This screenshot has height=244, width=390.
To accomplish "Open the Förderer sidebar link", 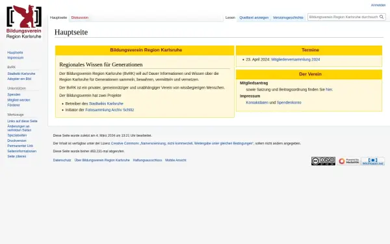I will (14, 105).
